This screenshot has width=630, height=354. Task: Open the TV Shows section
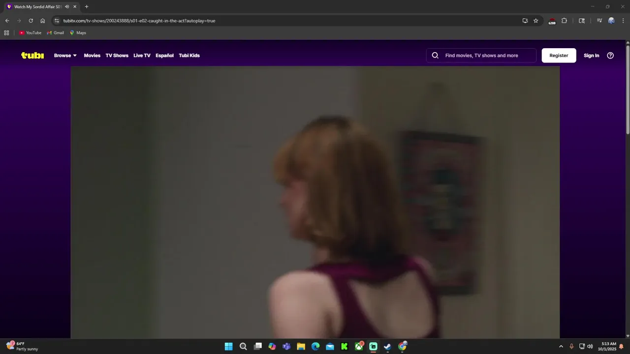tap(117, 56)
